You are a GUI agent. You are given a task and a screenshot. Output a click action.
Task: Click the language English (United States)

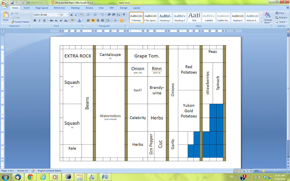[x=50, y=171]
